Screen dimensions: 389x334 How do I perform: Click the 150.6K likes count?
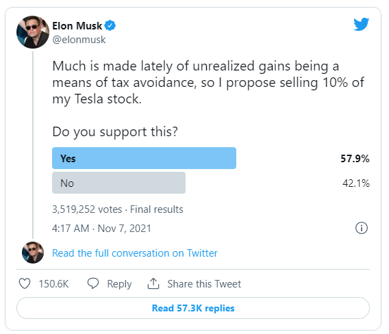pos(53,283)
